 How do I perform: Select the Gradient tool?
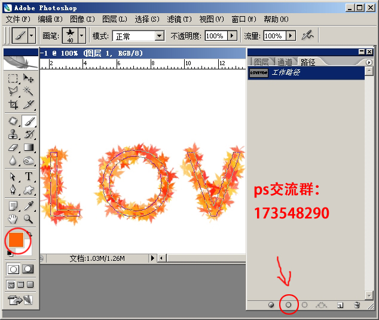[29, 147]
